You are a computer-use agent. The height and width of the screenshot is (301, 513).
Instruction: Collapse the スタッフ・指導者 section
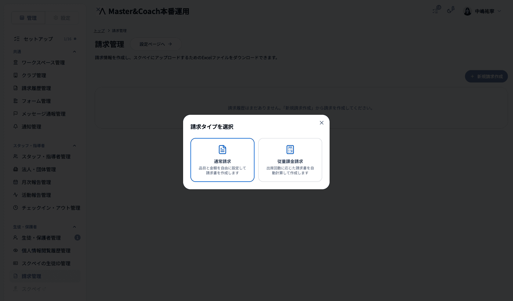click(74, 146)
